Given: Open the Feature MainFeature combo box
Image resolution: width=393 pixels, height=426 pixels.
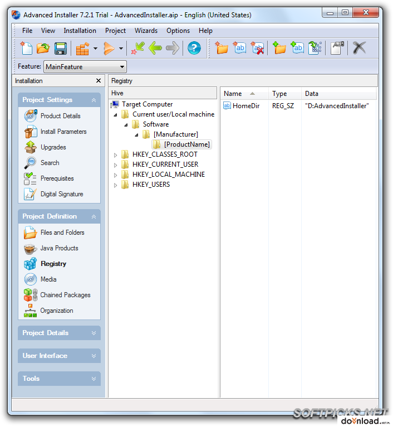Looking at the screenshot, I should click(x=85, y=66).
